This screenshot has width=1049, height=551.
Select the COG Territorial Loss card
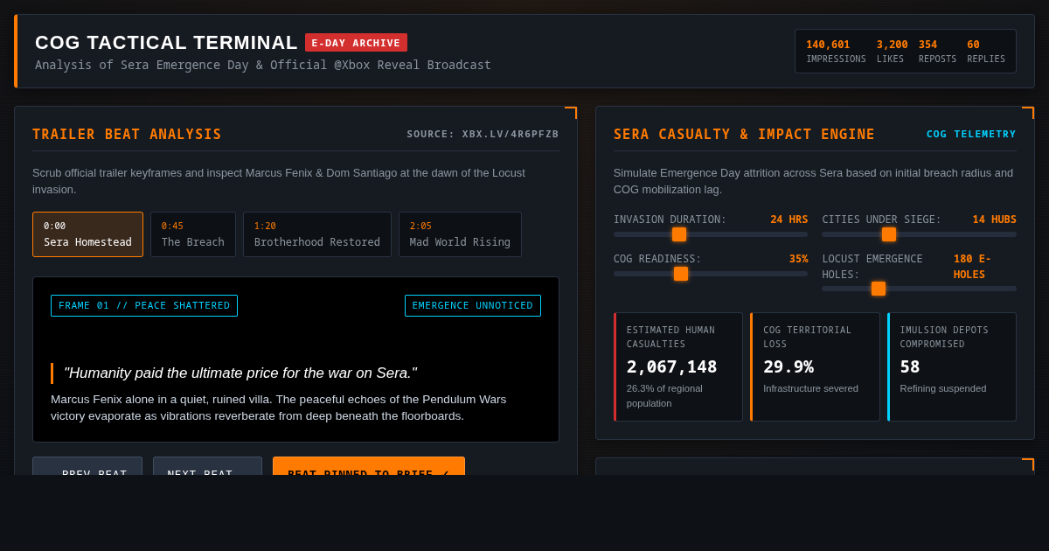point(815,367)
